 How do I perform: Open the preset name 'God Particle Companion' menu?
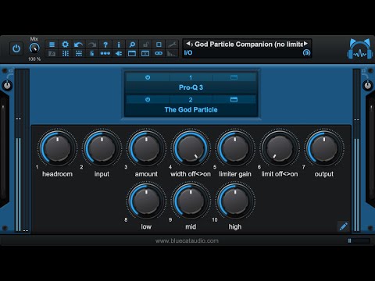[x=248, y=44]
